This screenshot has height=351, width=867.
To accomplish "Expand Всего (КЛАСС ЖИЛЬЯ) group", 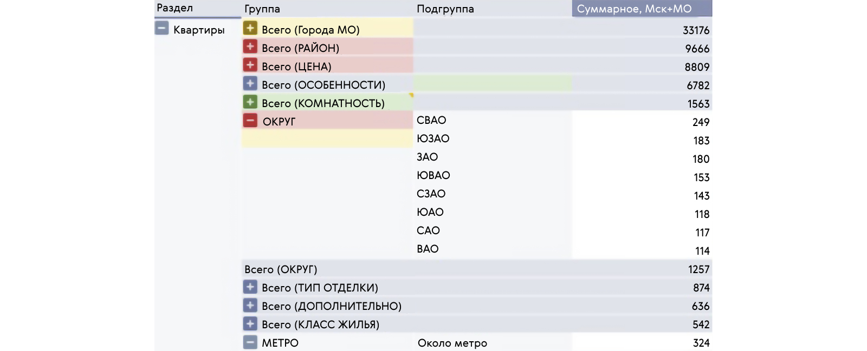I will click(250, 324).
